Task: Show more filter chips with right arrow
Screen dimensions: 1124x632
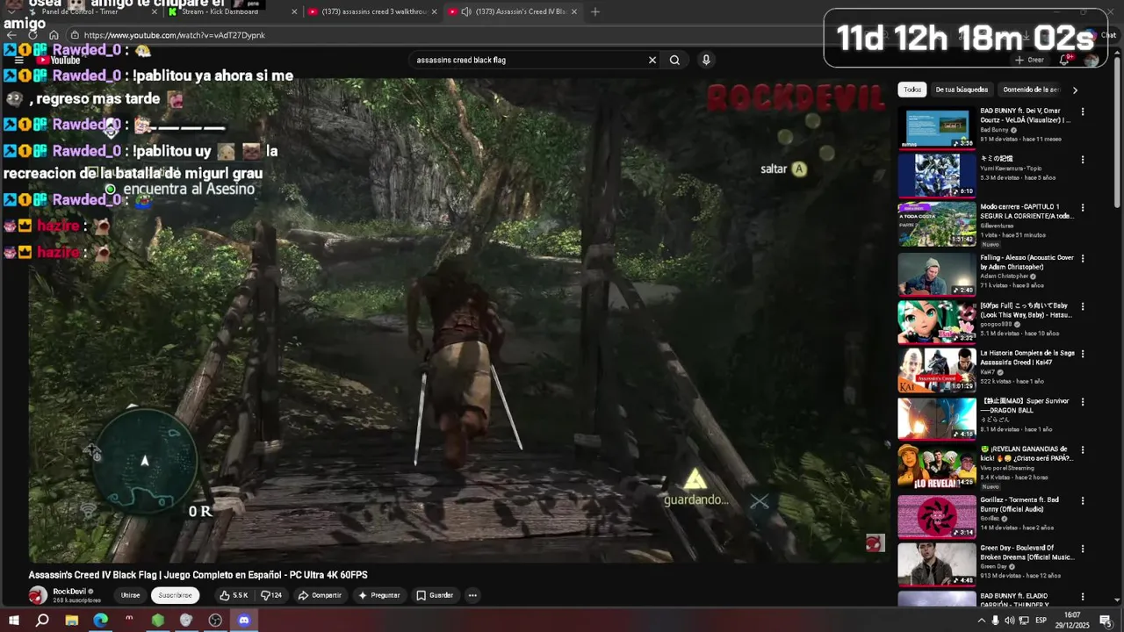Action: point(1075,90)
